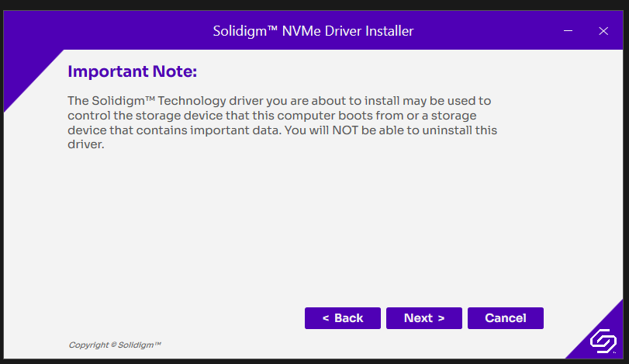Cancel the driver installation

click(505, 318)
